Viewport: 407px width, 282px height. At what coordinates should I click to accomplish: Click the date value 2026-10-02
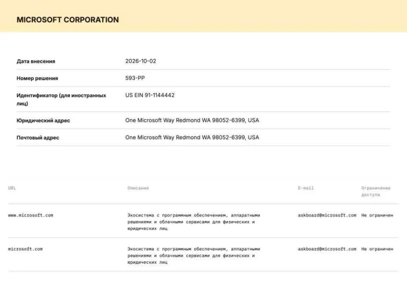pos(141,61)
